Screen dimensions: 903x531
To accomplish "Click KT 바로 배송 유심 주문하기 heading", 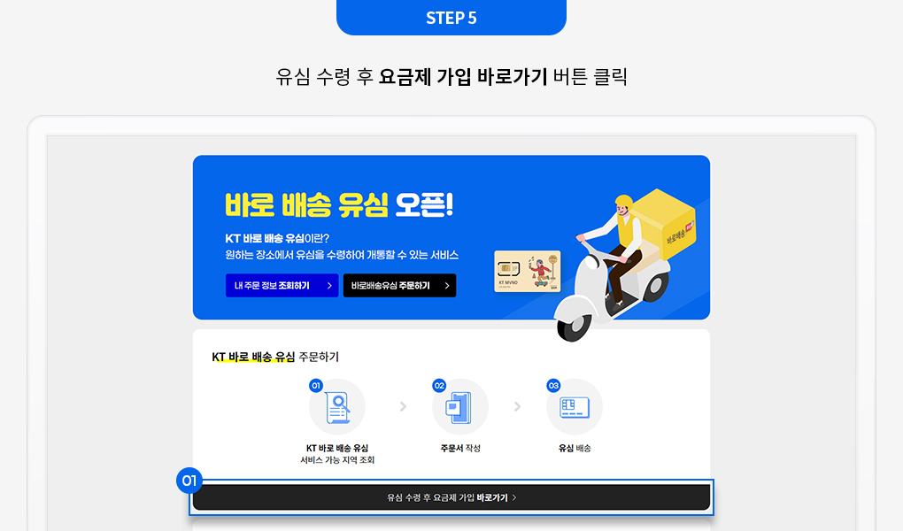I will tap(275, 357).
